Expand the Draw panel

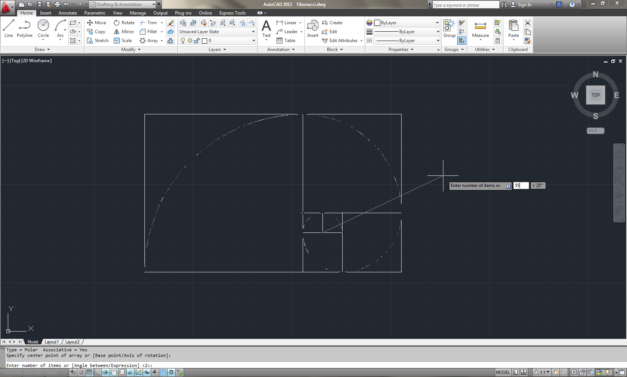click(x=42, y=50)
